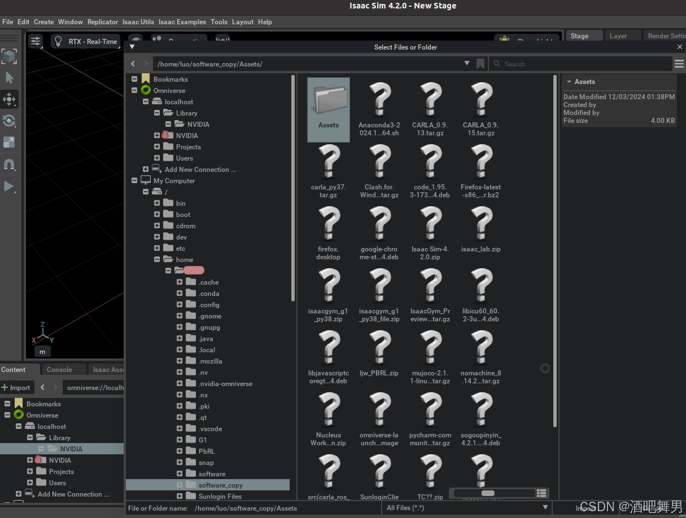This screenshot has height=518, width=686.
Task: Expand the .cache folder in tree
Action: point(180,282)
